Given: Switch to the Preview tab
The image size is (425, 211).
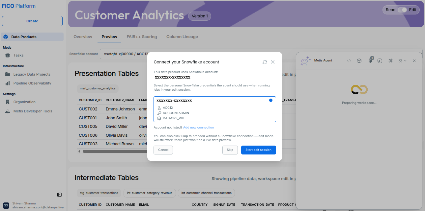Looking at the screenshot, I should pyautogui.click(x=109, y=37).
